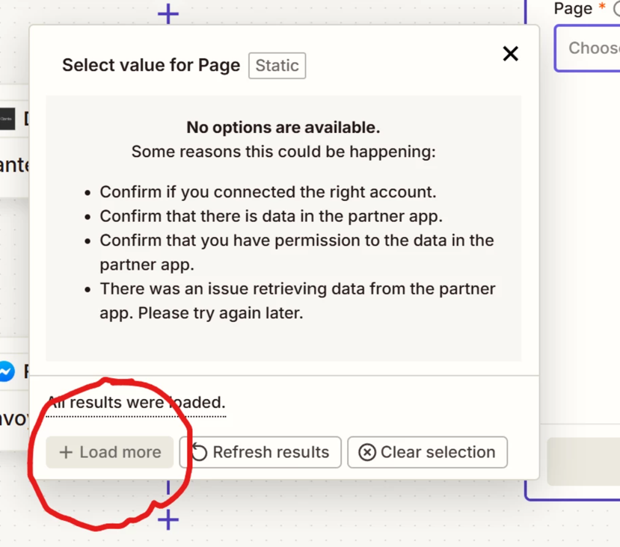Click the 'All results were loaded.' text

[136, 403]
